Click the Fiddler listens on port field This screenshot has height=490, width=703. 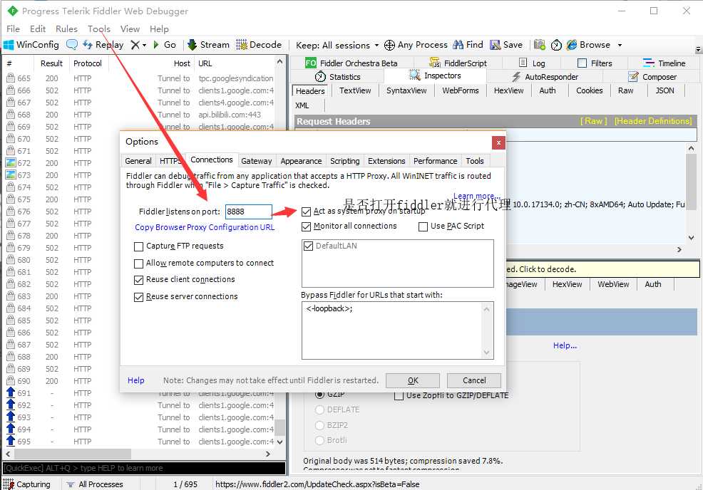[248, 212]
